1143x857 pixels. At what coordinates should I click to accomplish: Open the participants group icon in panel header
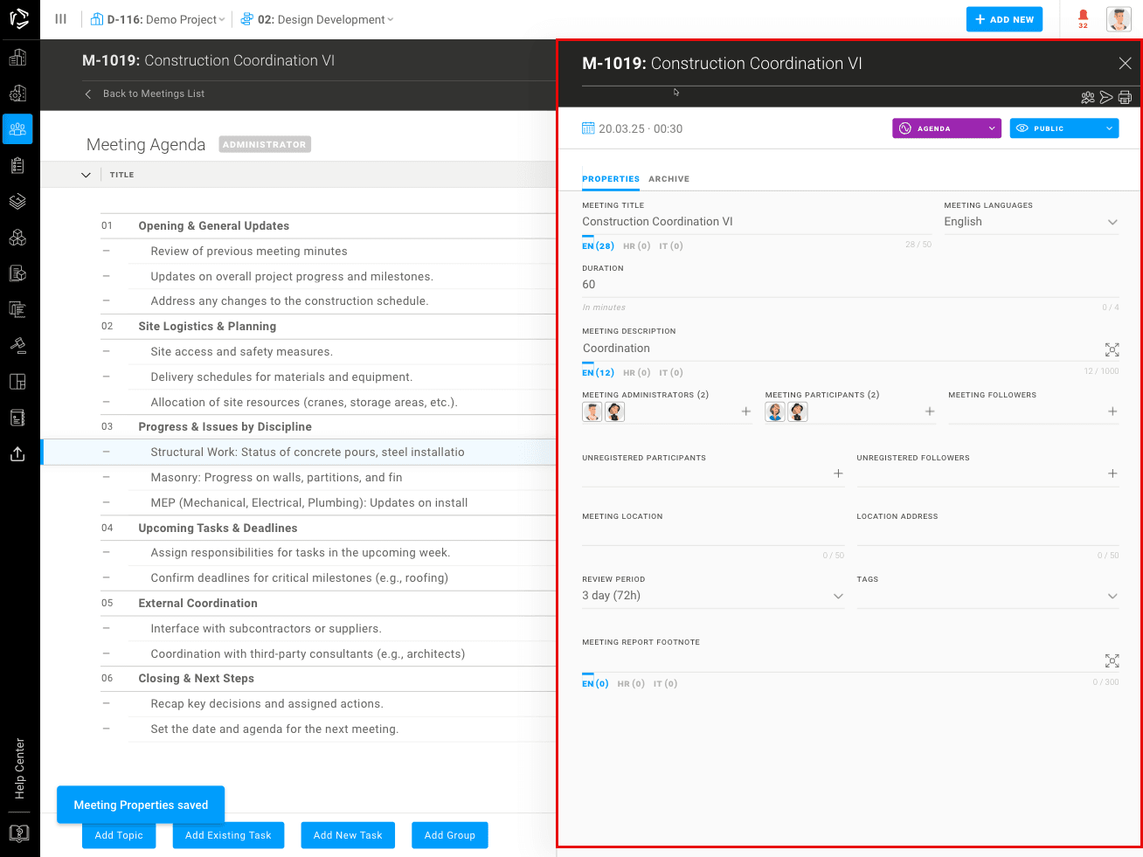pyautogui.click(x=1088, y=98)
